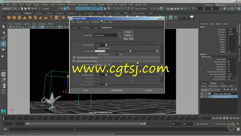
Task: Click the new scene icon
Action: (x=22, y=8)
